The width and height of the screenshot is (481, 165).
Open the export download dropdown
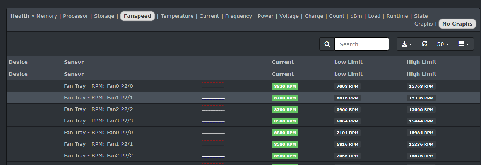click(407, 44)
